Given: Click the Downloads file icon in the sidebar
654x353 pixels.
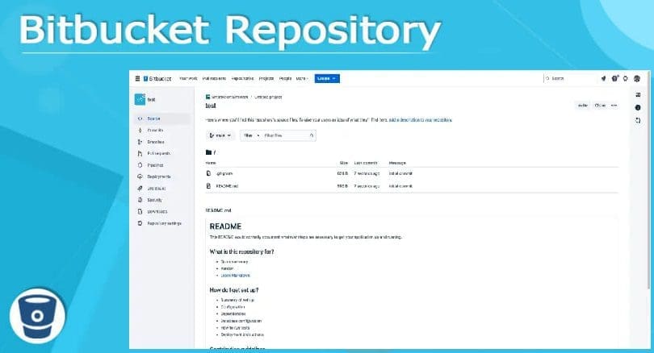Looking at the screenshot, I should [x=140, y=212].
